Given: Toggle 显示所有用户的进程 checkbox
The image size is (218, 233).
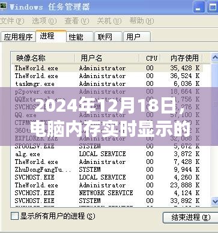Looking at the screenshot, I should pos(14,216).
